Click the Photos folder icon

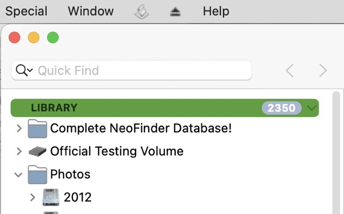(38, 174)
